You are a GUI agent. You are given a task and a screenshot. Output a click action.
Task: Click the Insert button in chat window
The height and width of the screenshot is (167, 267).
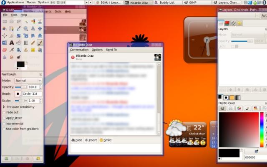point(91,140)
